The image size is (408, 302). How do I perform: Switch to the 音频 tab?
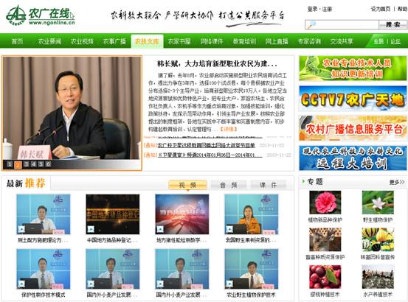pos(228,185)
